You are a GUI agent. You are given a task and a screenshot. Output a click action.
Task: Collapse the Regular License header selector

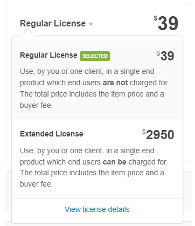tap(57, 24)
